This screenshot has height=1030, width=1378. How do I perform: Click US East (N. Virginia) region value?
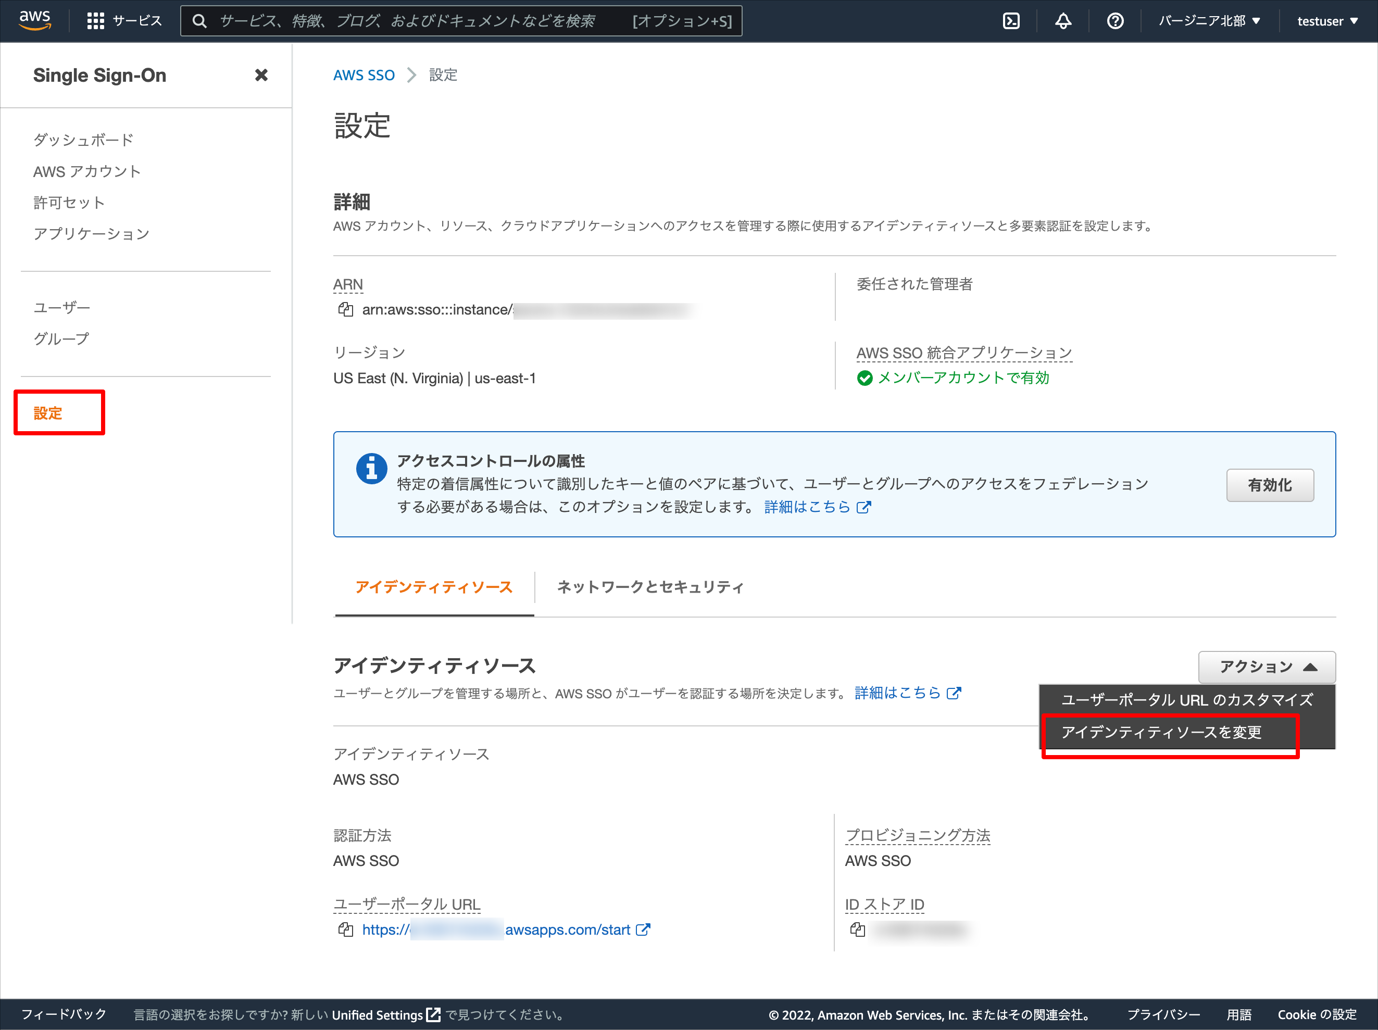tap(434, 379)
